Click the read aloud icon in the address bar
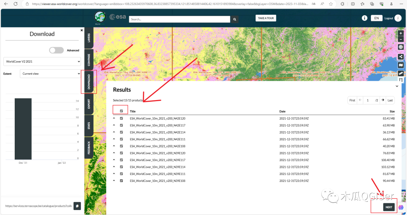This screenshot has height=215, width=407. tap(322, 4)
